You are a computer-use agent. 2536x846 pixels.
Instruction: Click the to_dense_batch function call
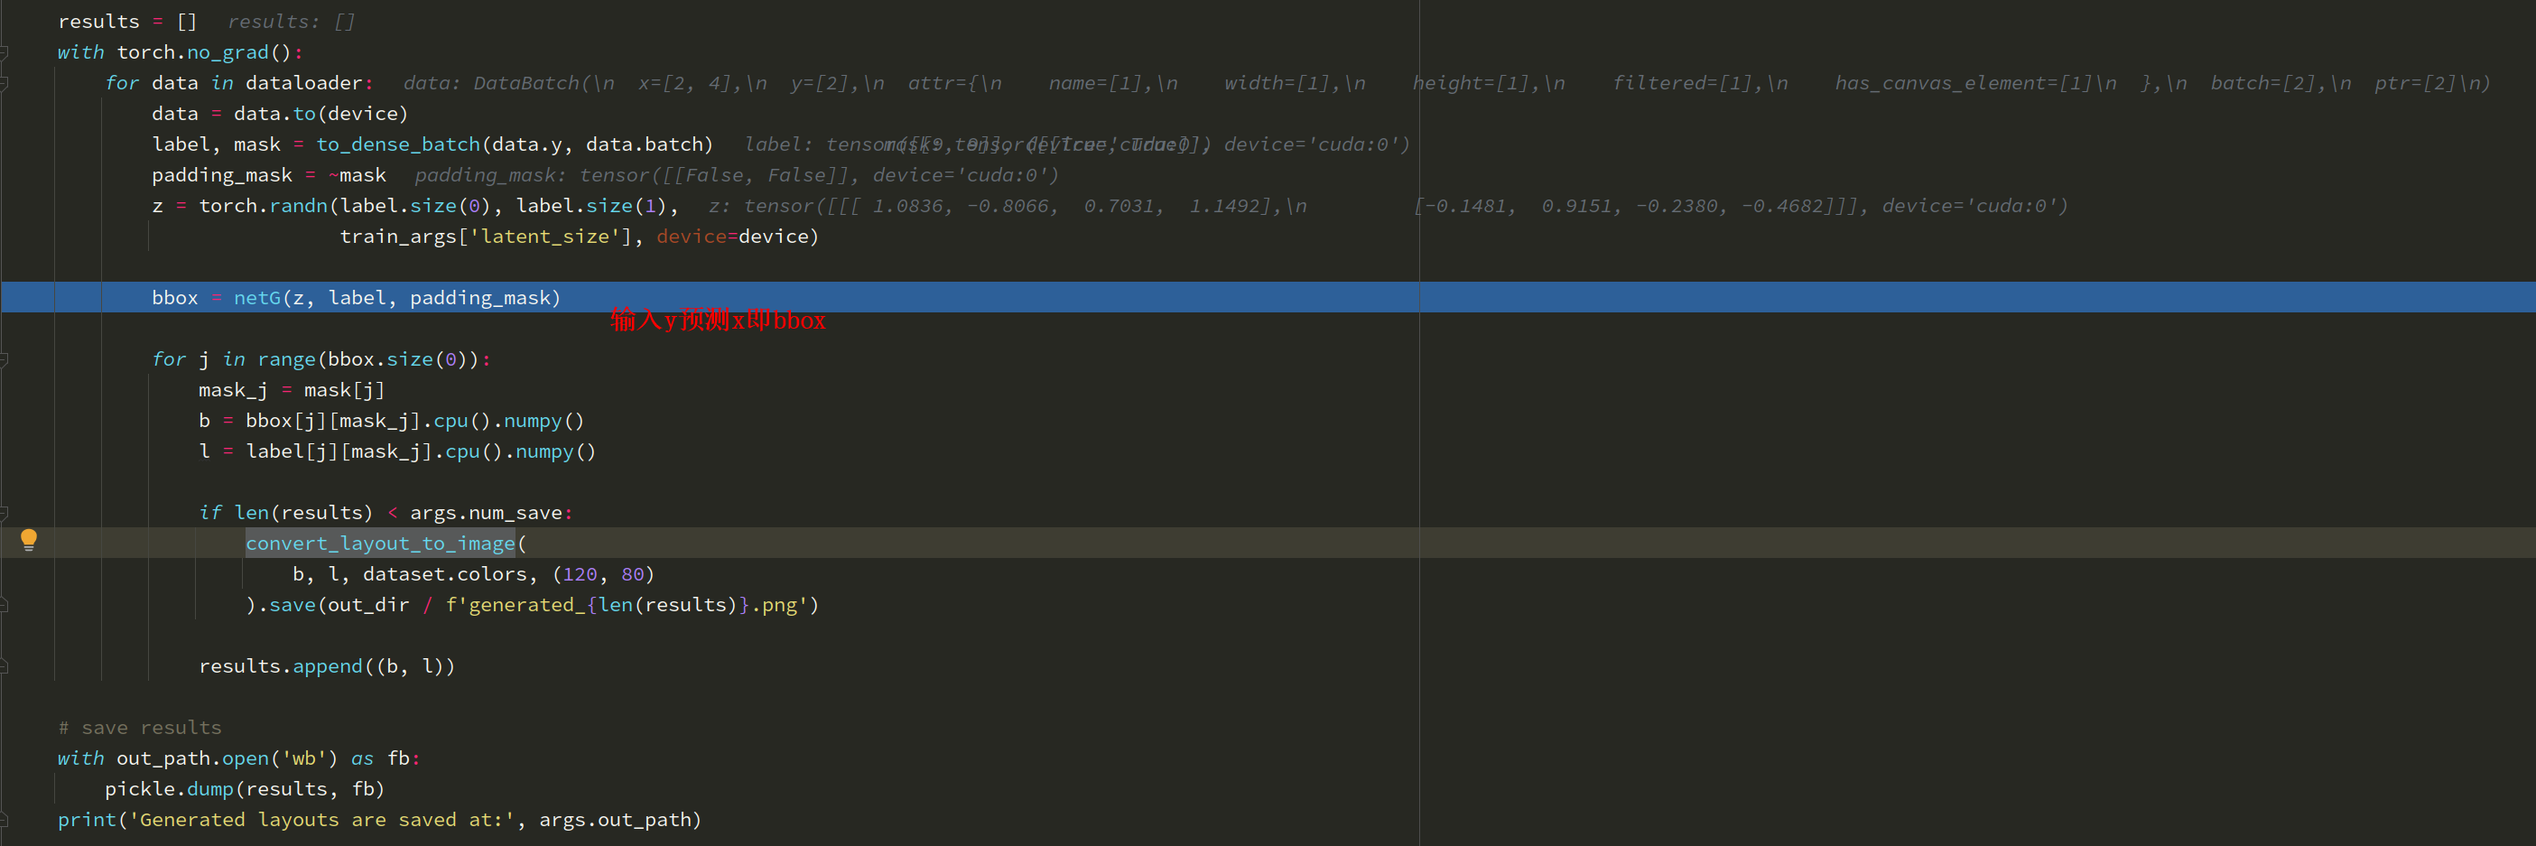coord(398,144)
